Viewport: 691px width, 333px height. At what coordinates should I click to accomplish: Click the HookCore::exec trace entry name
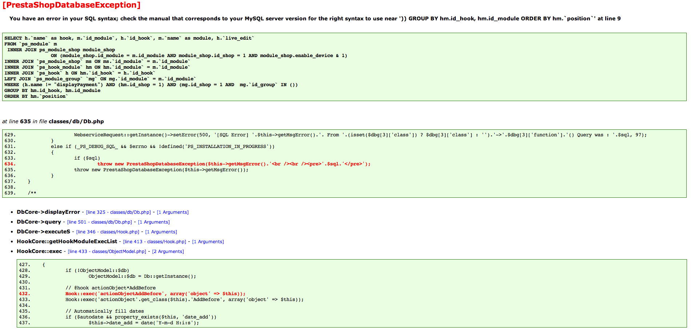(39, 251)
